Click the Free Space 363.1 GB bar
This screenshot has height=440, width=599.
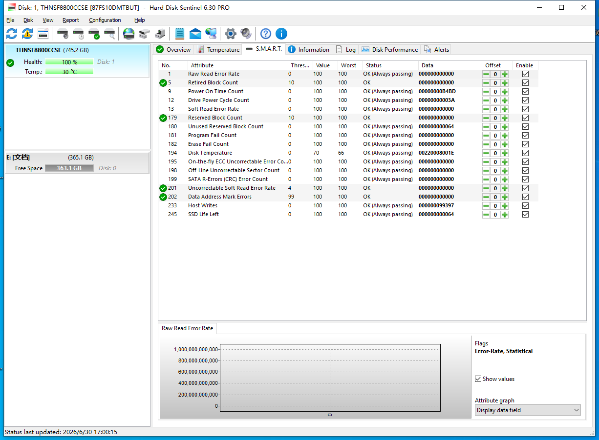[68, 168]
